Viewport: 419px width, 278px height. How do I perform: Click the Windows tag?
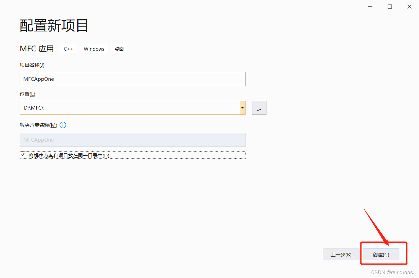[94, 49]
